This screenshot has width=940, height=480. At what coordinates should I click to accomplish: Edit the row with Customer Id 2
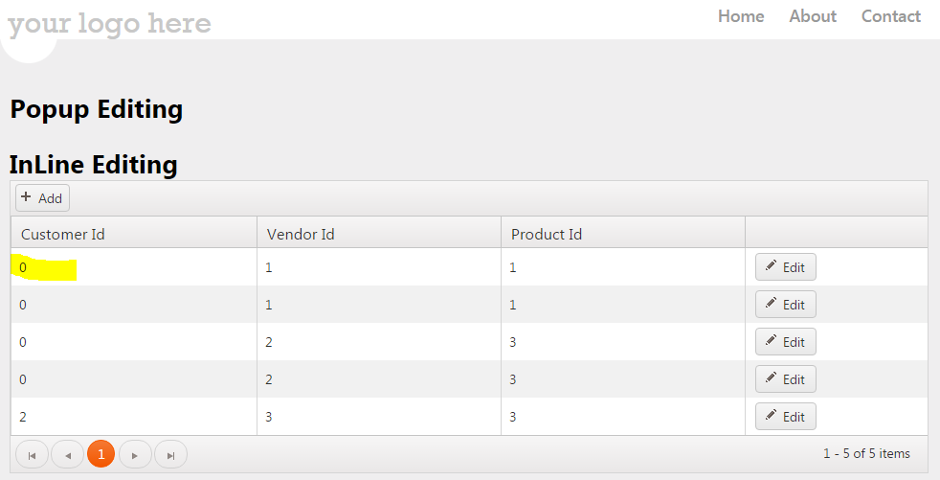(785, 417)
